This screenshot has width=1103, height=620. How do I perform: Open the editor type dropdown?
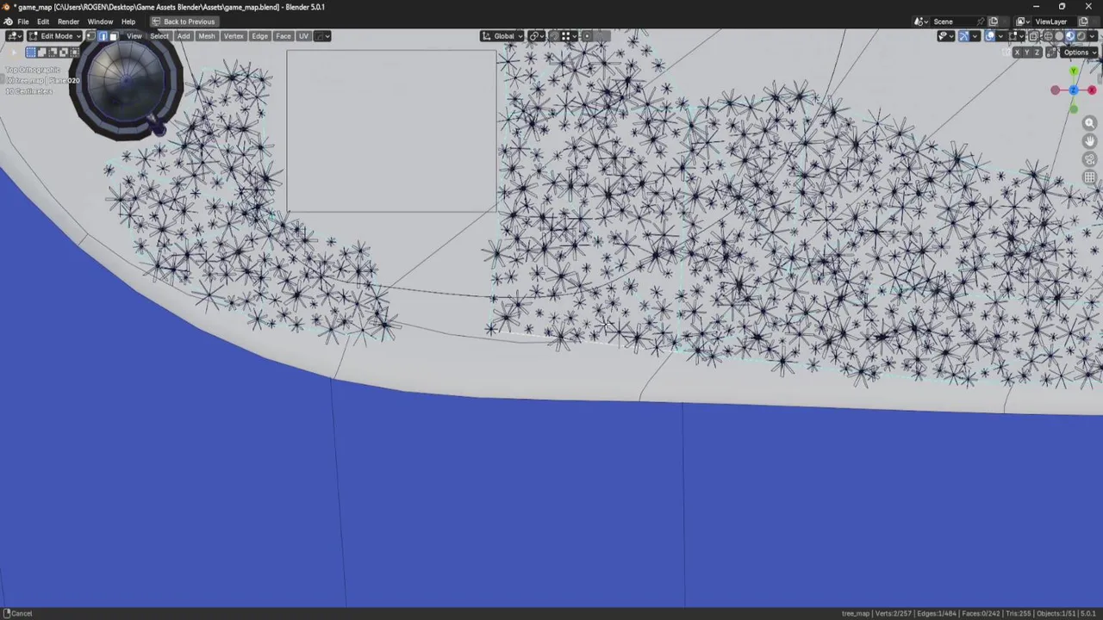pyautogui.click(x=15, y=36)
